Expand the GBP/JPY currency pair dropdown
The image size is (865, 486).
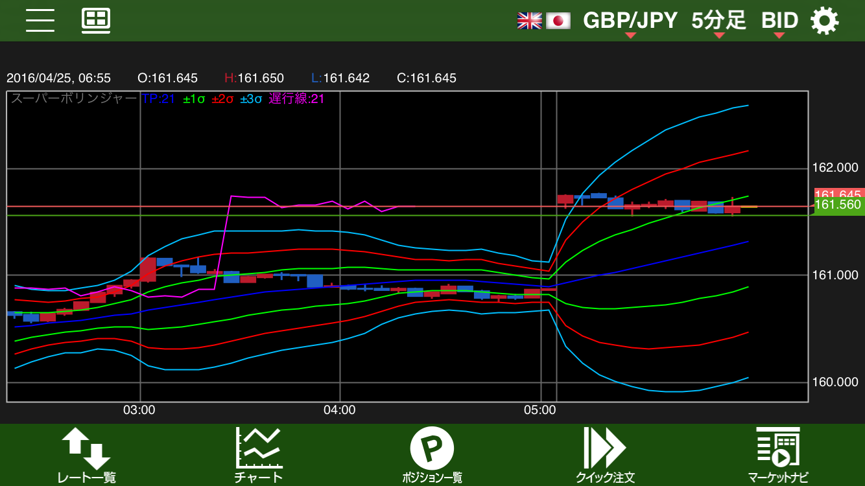pyautogui.click(x=630, y=21)
